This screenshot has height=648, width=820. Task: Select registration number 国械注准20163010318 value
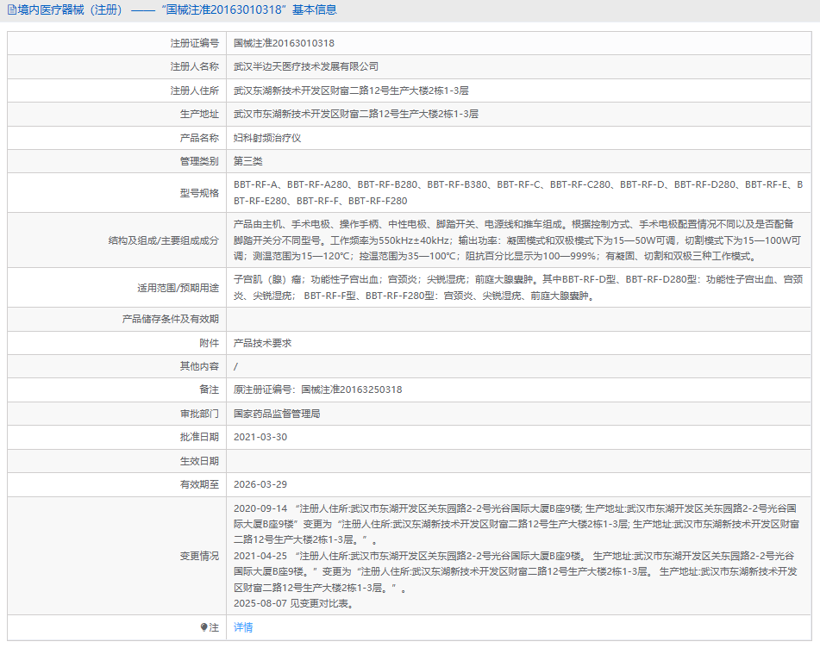[284, 43]
